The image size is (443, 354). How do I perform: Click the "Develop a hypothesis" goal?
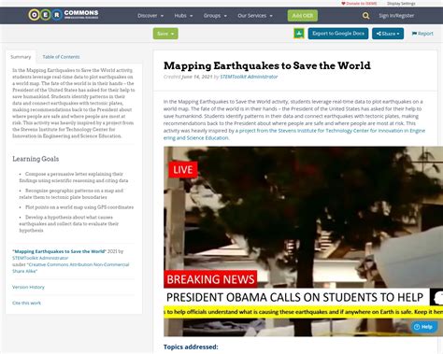[x=69, y=223]
